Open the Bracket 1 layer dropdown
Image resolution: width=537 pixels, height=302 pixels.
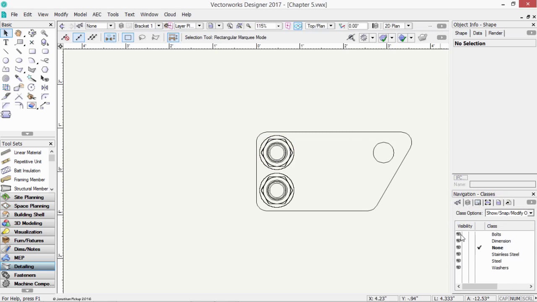(159, 26)
